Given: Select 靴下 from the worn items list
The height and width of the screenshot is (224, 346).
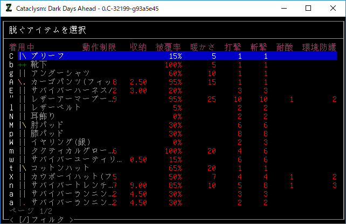Looking at the screenshot, I should [39, 65].
